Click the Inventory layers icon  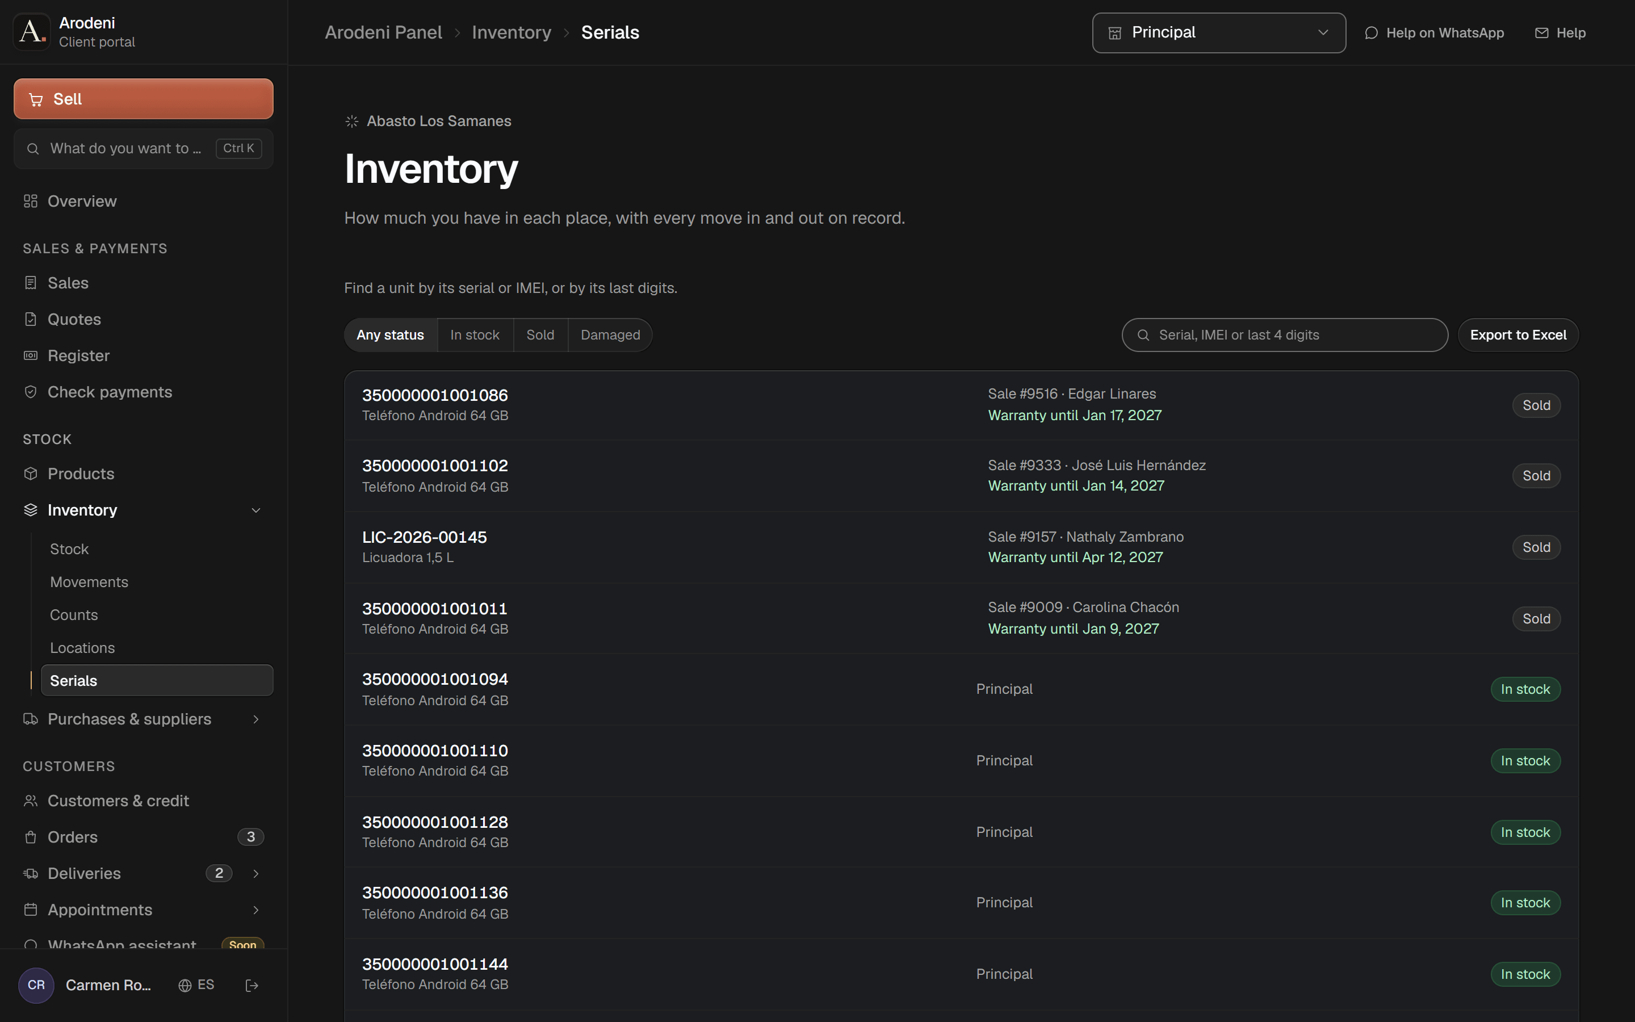(x=31, y=510)
